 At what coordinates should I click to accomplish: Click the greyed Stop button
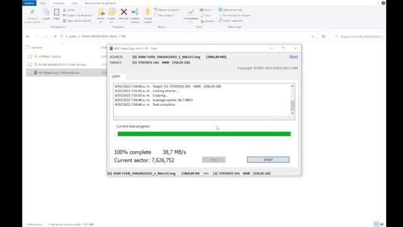click(x=213, y=160)
